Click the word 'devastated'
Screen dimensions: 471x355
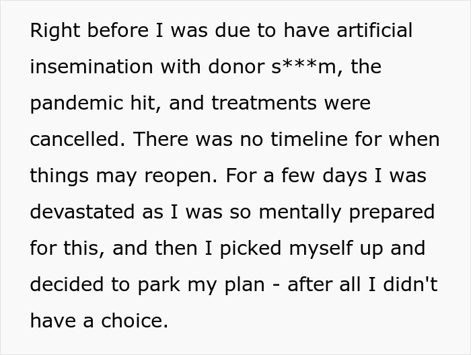click(82, 212)
